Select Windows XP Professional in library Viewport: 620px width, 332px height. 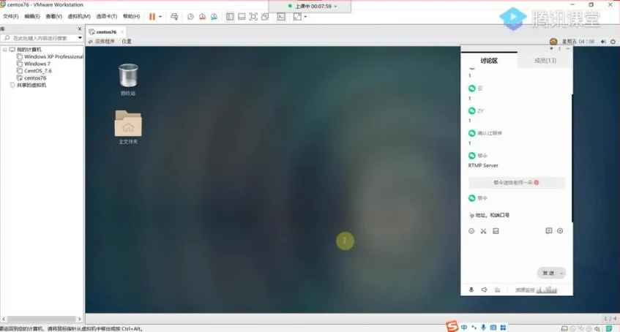[x=53, y=56]
